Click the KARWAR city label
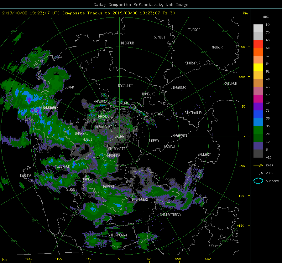Screen dimensions: 282x263 pyautogui.click(x=26, y=176)
